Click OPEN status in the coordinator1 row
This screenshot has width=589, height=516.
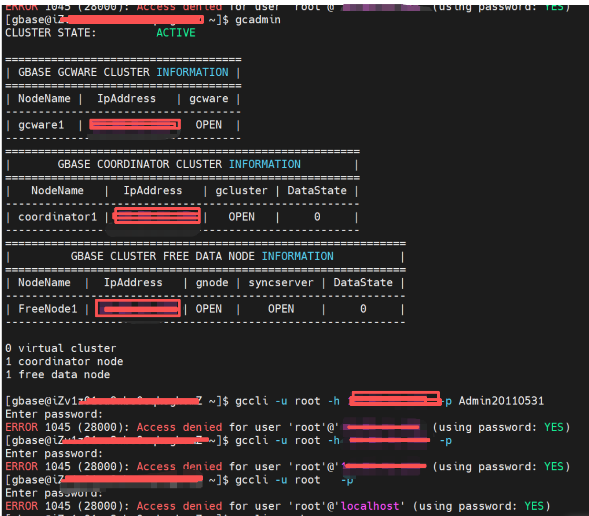tap(242, 217)
